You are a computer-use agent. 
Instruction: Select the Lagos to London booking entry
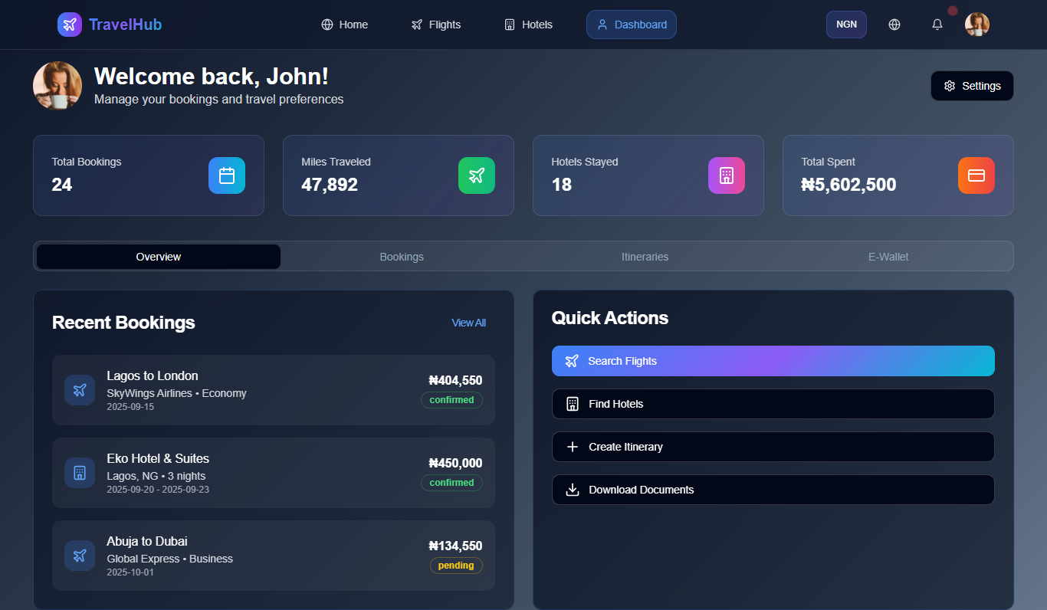pyautogui.click(x=274, y=390)
